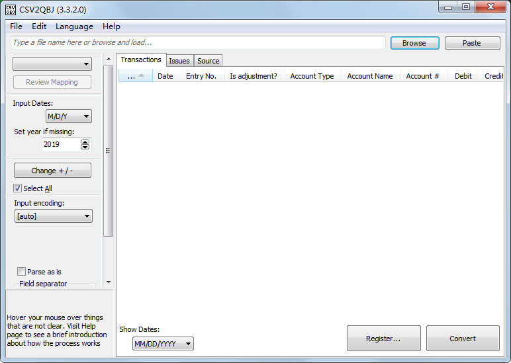The height and width of the screenshot is (363, 511).
Task: Click the Account Type column header
Action: click(312, 76)
